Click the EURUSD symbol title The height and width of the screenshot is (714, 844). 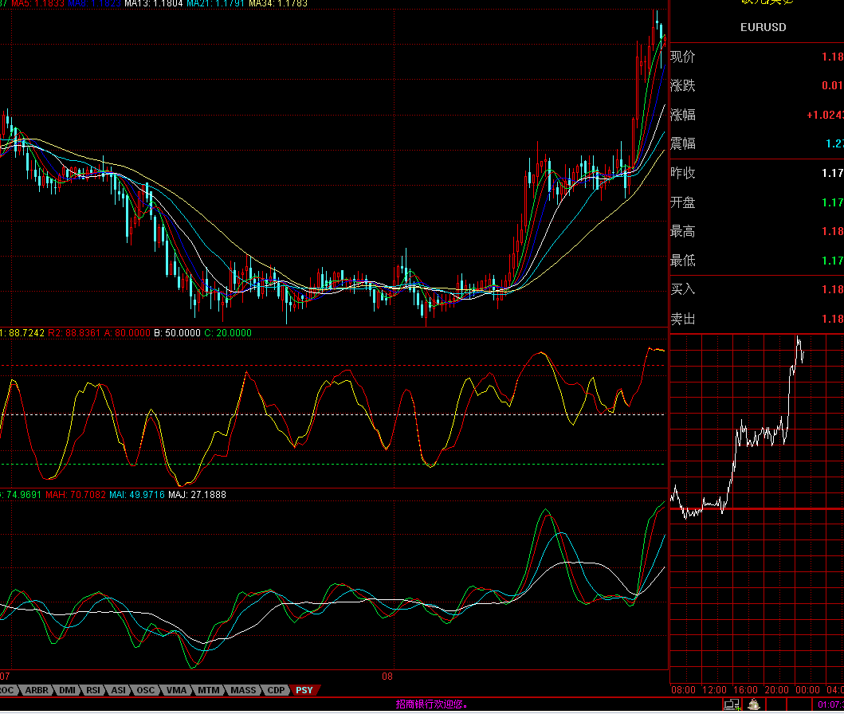tap(763, 27)
